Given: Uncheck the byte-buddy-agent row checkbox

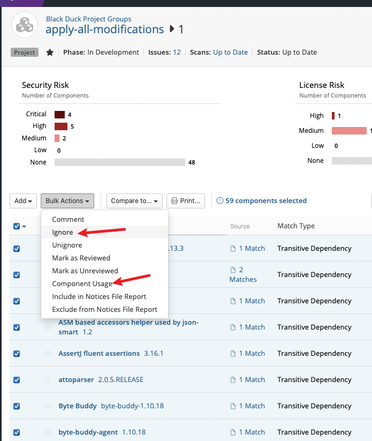Looking at the screenshot, I should pos(17,432).
